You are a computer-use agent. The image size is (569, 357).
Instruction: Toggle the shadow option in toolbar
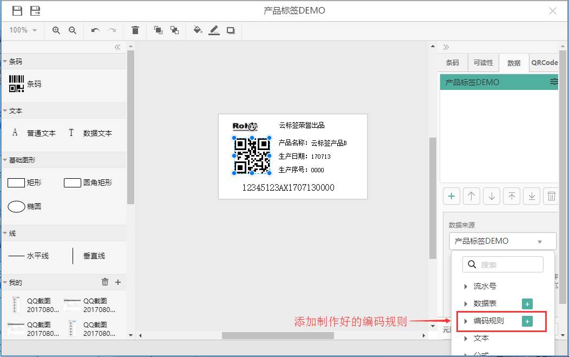pyautogui.click(x=231, y=30)
